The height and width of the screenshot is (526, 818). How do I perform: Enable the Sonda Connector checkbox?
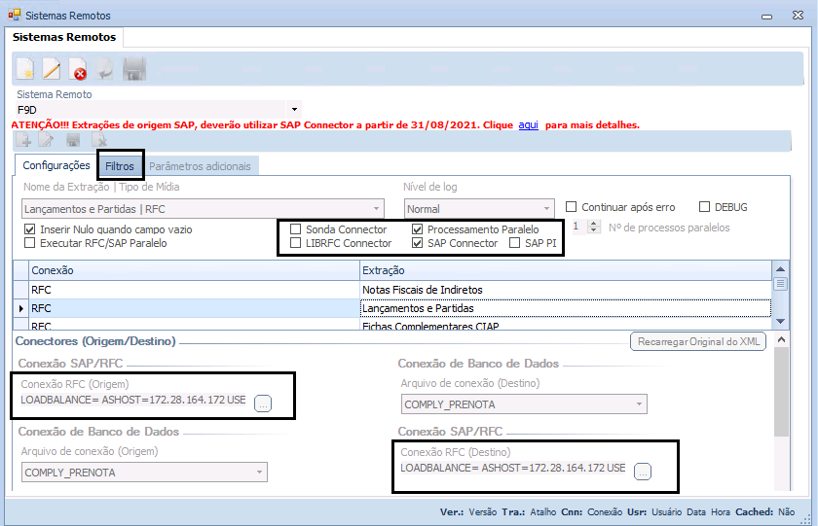pyautogui.click(x=296, y=229)
